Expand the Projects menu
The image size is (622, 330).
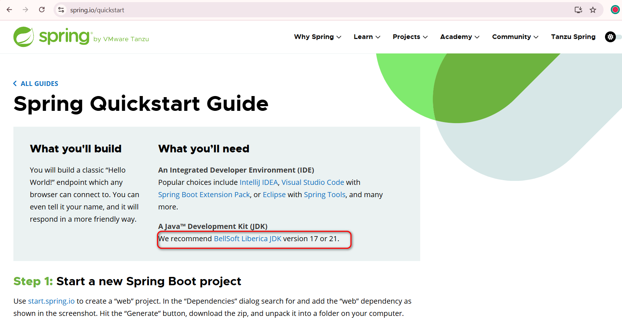(x=410, y=37)
